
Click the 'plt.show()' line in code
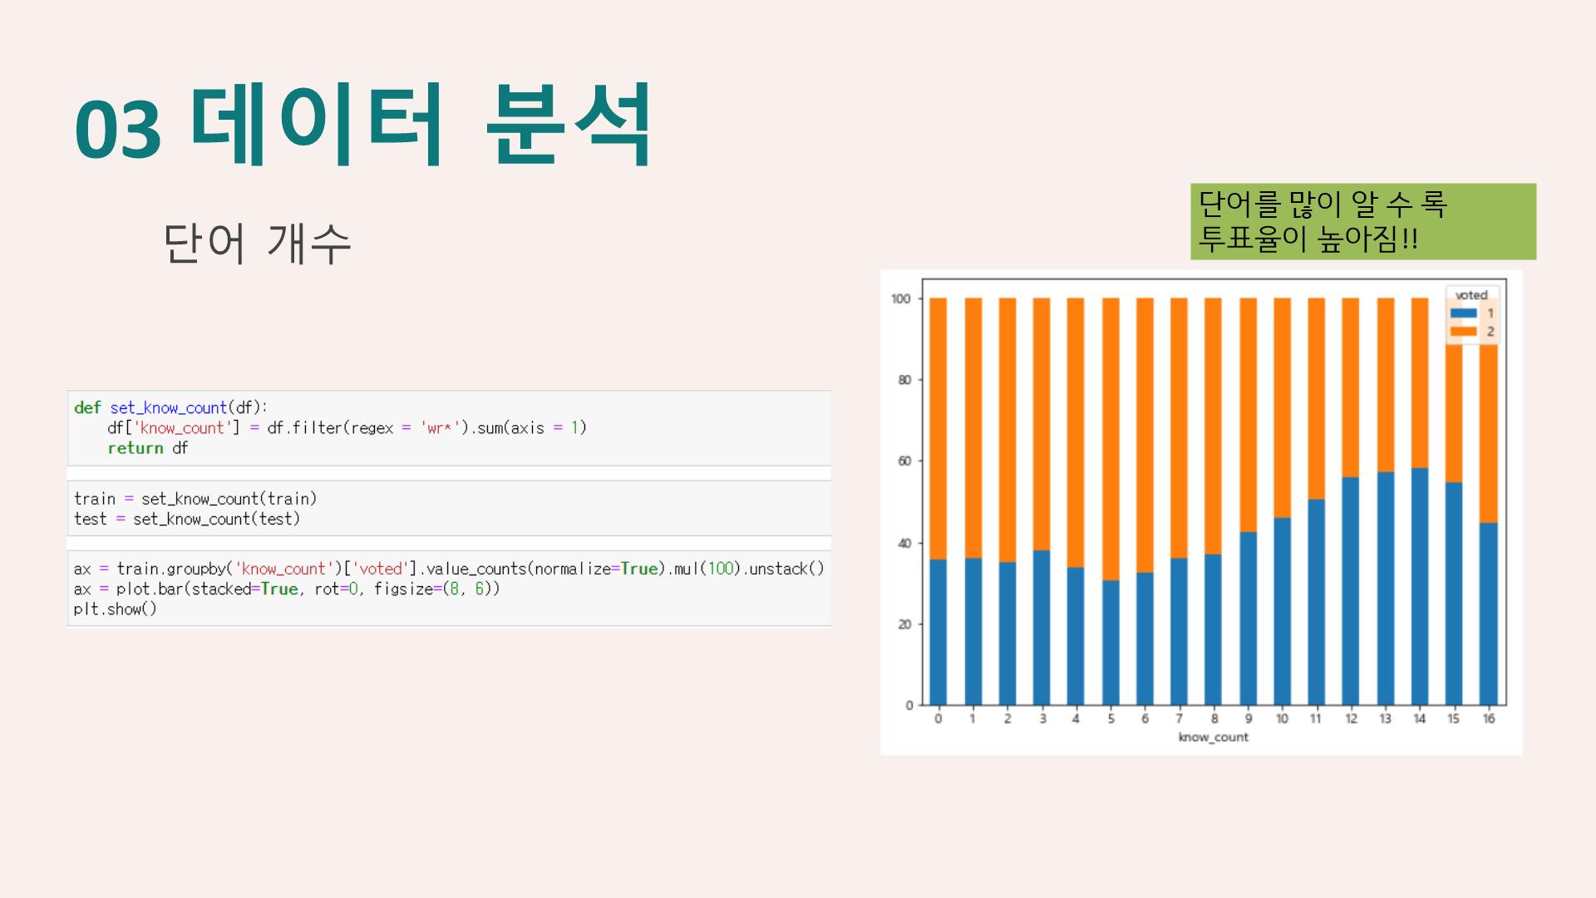(x=116, y=609)
